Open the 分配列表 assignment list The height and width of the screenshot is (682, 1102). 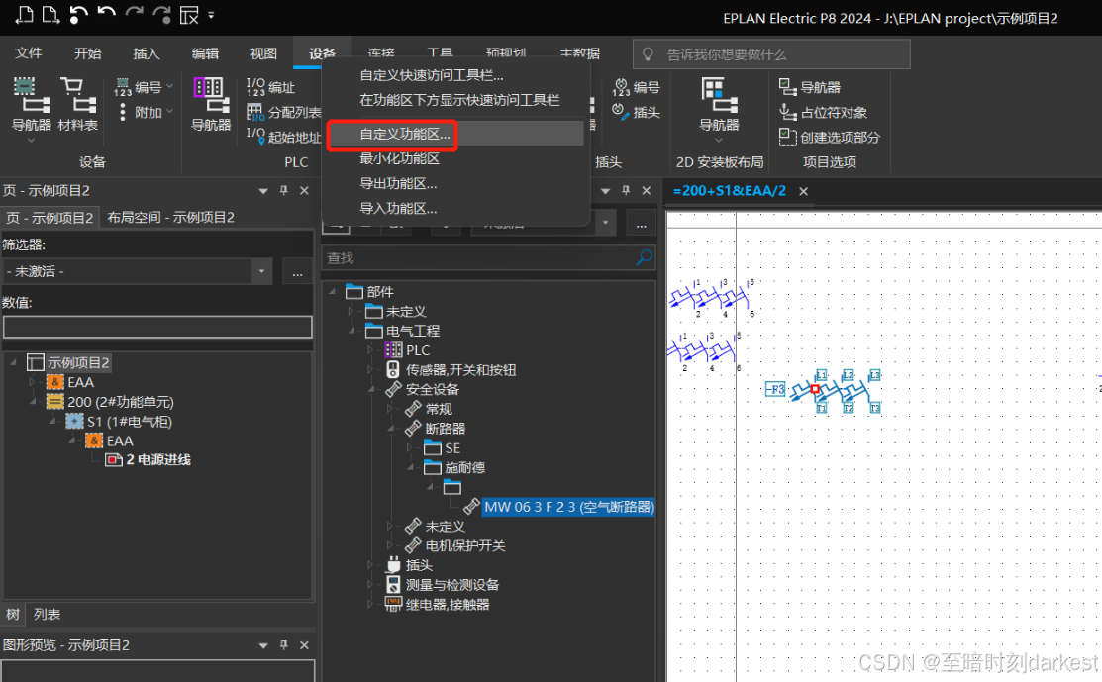click(x=284, y=113)
